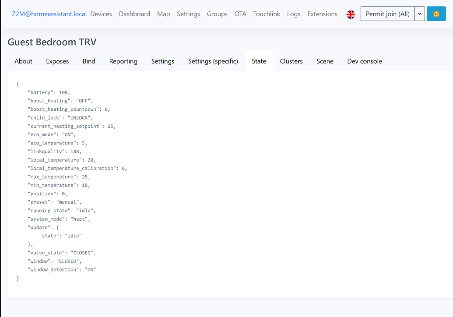
Task: Open the language selector flag icon
Action: pos(351,14)
